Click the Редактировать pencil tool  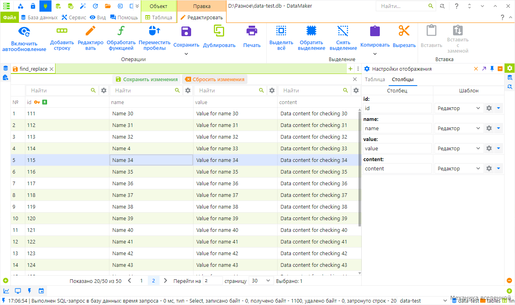91,31
